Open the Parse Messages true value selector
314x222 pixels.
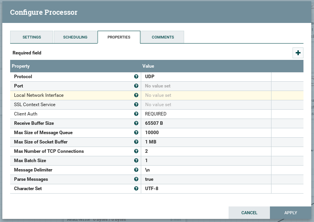[206, 179]
